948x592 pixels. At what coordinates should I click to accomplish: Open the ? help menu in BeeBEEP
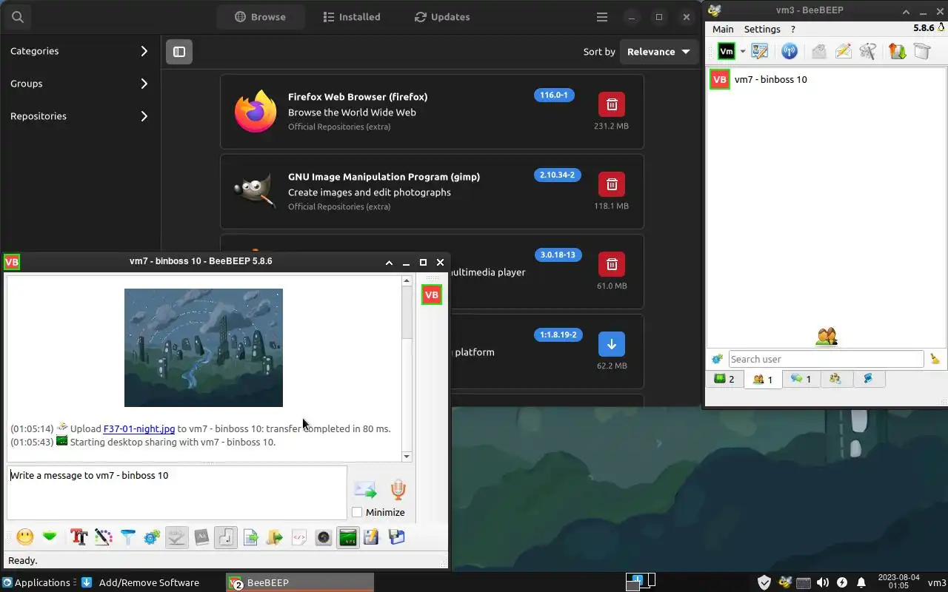(793, 29)
